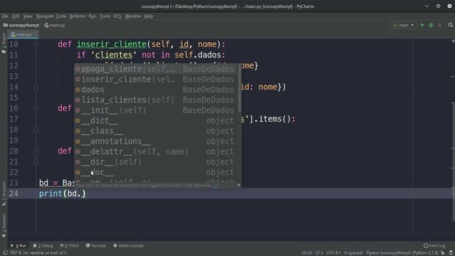Choose __delattr__(self, name) completion suggestion
Image resolution: width=455 pixels, height=256 pixels.
(156, 151)
